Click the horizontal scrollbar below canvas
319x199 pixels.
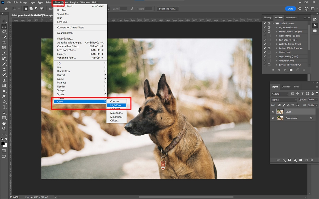click(x=186, y=197)
